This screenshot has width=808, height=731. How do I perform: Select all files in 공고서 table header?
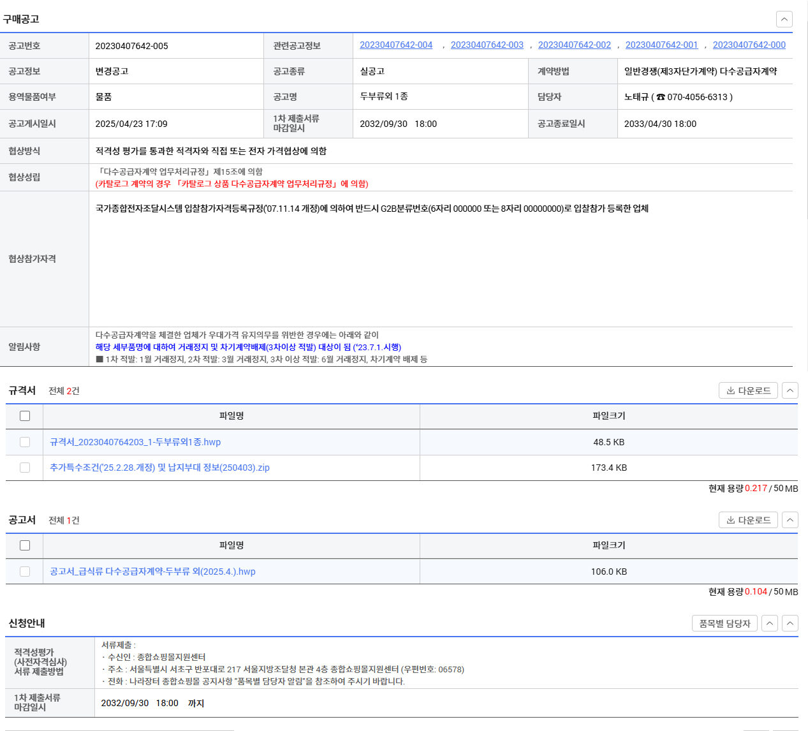[x=25, y=545]
